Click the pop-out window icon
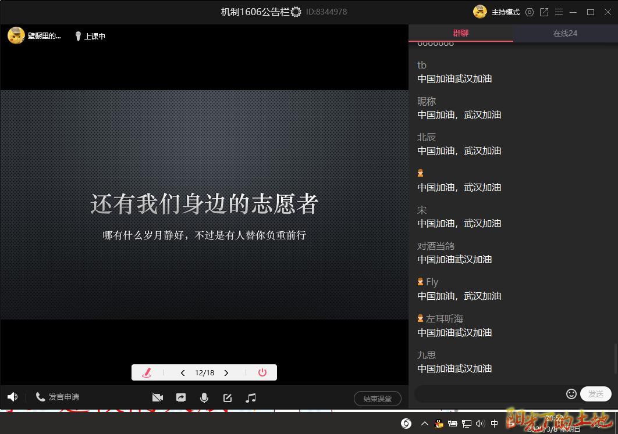Viewport: 618px width, 434px height. tap(544, 12)
